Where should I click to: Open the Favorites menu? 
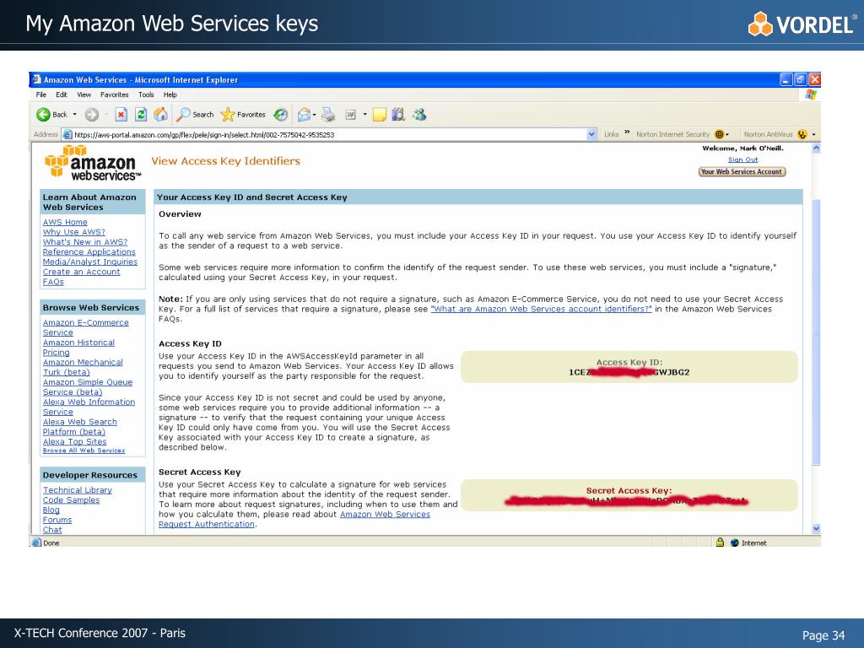click(114, 94)
